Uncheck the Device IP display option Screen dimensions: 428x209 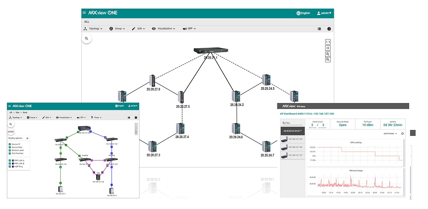click(10, 144)
